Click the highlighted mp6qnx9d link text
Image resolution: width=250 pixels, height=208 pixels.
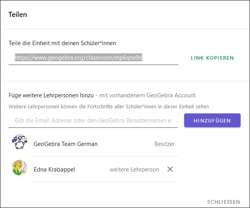pyautogui.click(x=78, y=57)
